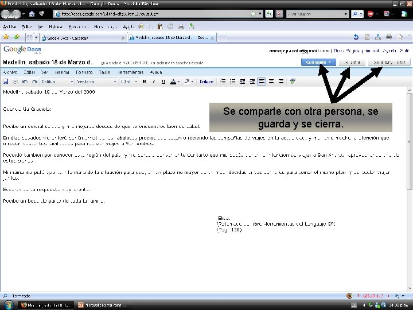Click the Firefox Home icon
The width and height of the screenshot is (413, 310).
[32, 14]
